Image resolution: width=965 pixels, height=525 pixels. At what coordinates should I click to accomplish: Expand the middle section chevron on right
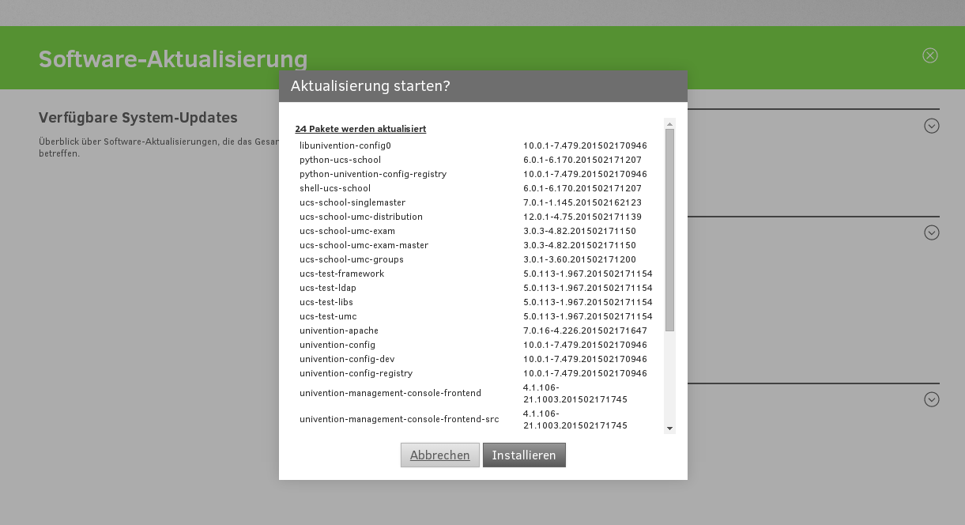932,232
